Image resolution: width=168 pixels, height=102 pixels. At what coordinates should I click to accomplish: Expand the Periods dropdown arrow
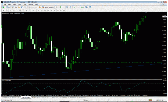88,7
